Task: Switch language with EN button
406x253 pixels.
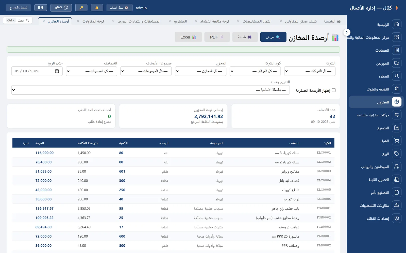Action: [x=41, y=8]
